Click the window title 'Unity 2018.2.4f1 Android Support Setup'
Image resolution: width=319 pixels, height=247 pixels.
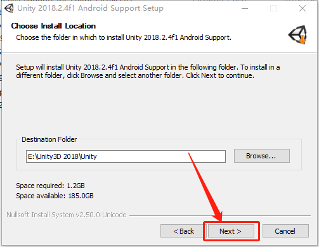click(x=90, y=8)
